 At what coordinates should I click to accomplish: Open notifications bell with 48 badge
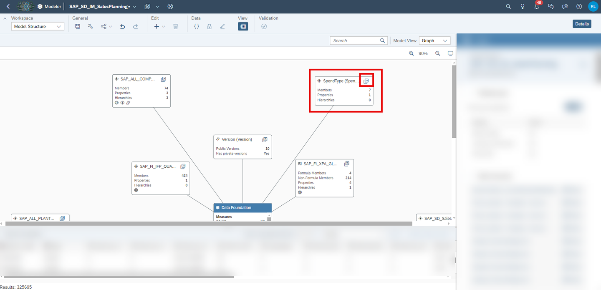[x=537, y=6]
